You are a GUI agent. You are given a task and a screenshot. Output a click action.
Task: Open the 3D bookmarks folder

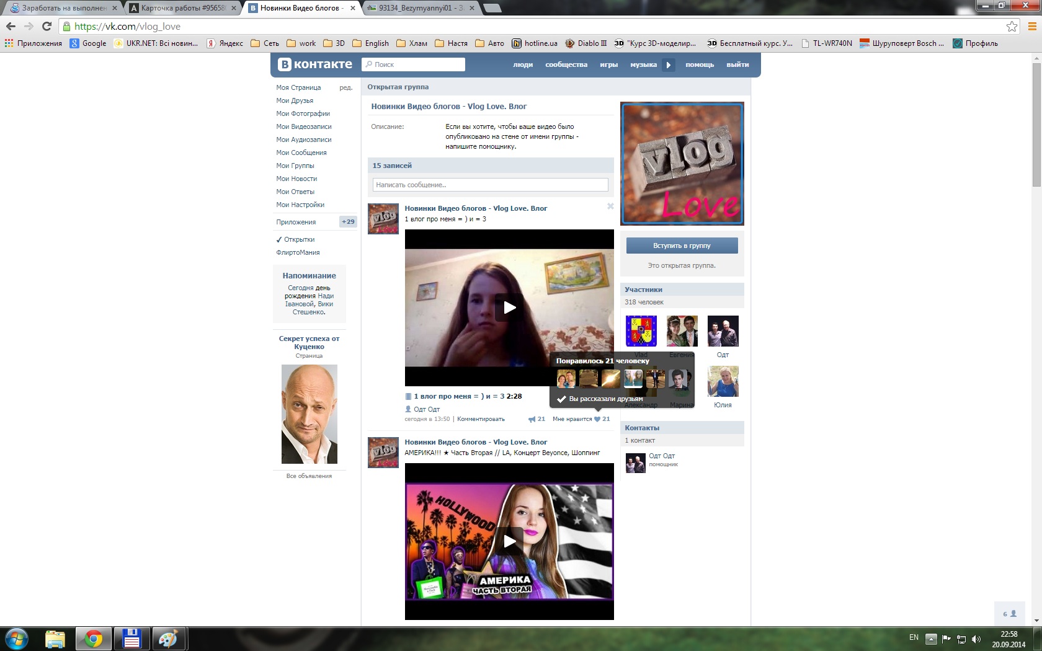click(x=334, y=43)
